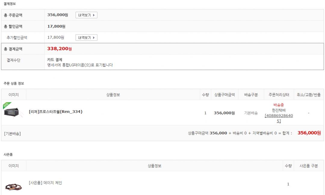325x195 pixels.
Task: Click the 주문 상품 정보 section heading
Action: [x=14, y=83]
